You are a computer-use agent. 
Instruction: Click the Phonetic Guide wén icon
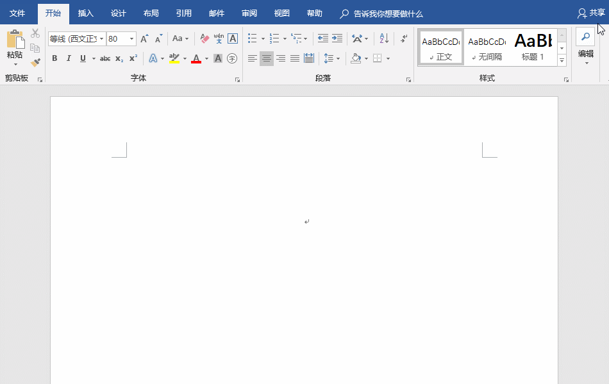coord(219,39)
